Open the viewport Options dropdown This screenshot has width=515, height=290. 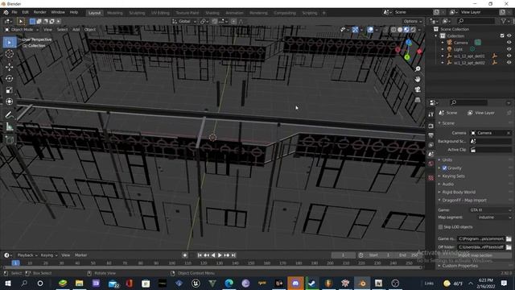413,22
